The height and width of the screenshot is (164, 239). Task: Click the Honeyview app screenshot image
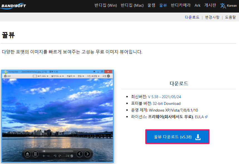point(57,116)
